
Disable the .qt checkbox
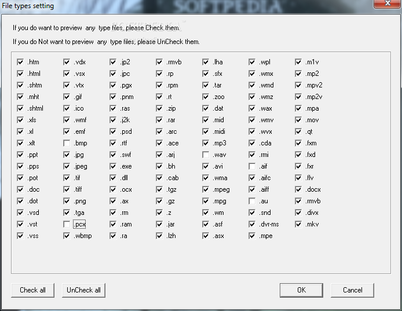pyautogui.click(x=298, y=131)
